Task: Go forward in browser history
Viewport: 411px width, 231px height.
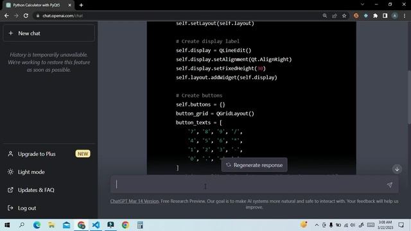Action: 16,15
